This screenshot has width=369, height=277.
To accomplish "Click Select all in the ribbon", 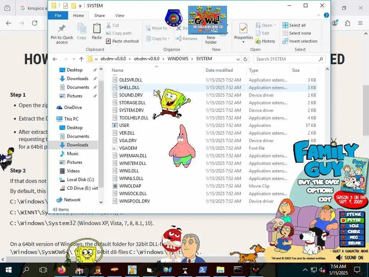I will pos(294,25).
